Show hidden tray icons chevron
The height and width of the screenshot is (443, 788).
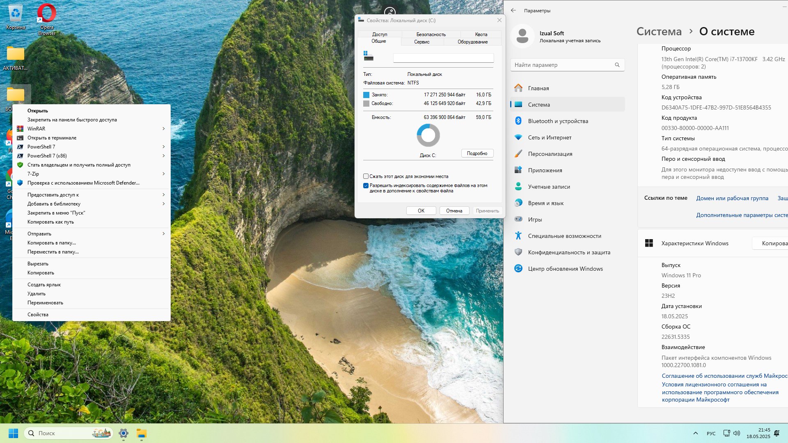[x=695, y=433]
